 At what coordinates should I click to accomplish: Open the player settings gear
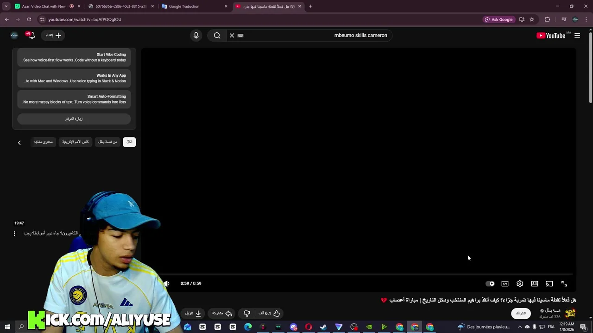point(520,284)
